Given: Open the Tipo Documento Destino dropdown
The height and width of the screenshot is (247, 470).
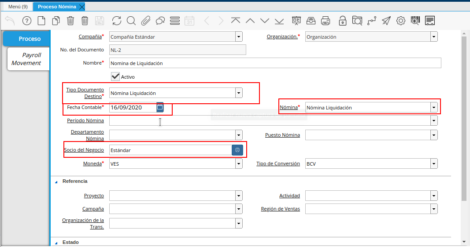Looking at the screenshot, I should [238, 93].
